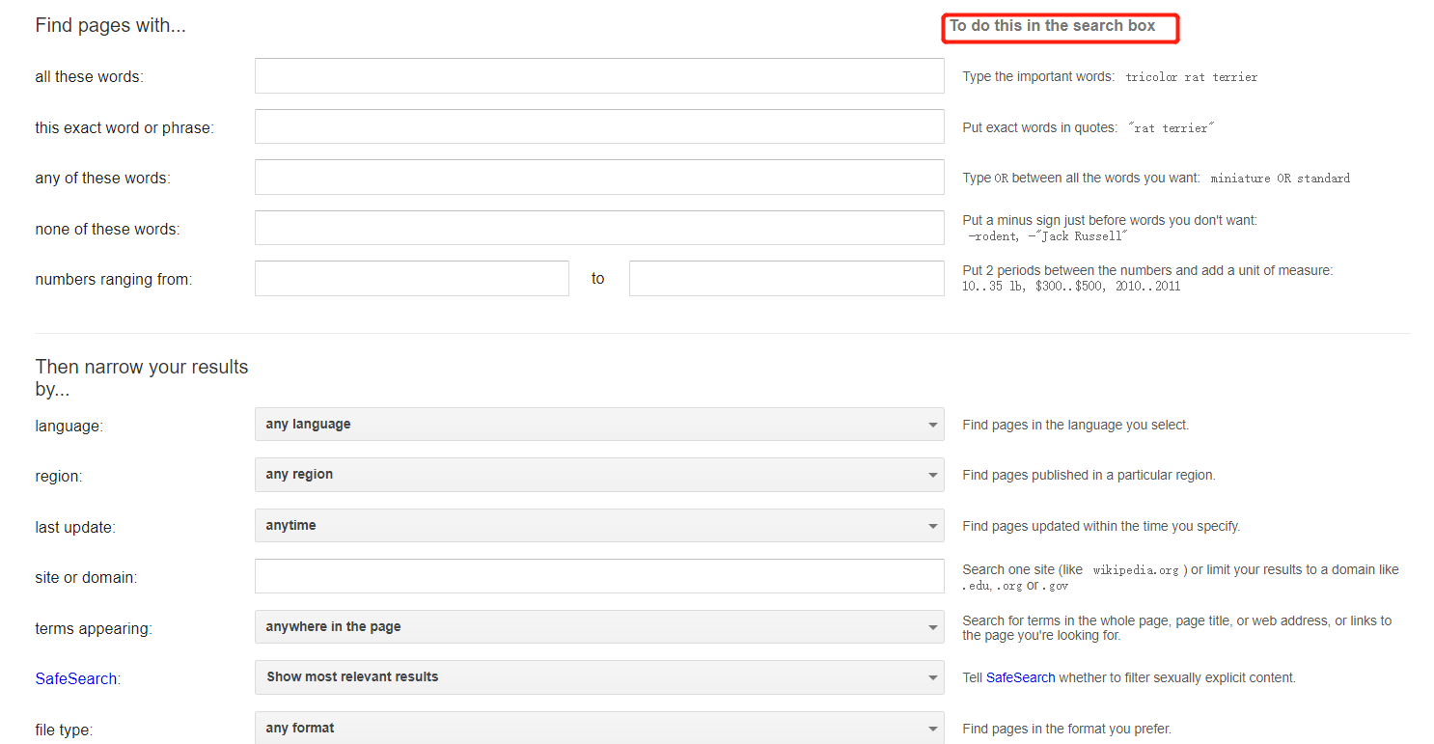Select the "none of these words" field
The height and width of the screenshot is (744, 1434).
[598, 228]
